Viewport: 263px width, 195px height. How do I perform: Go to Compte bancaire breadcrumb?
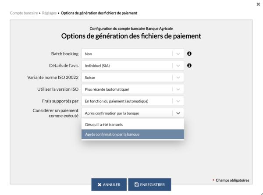click(24, 13)
